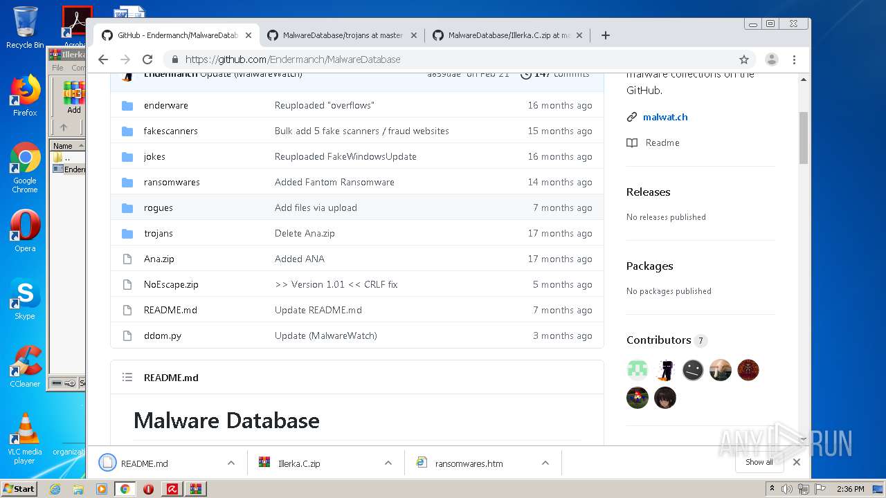Open the fakescanners folder

171,131
